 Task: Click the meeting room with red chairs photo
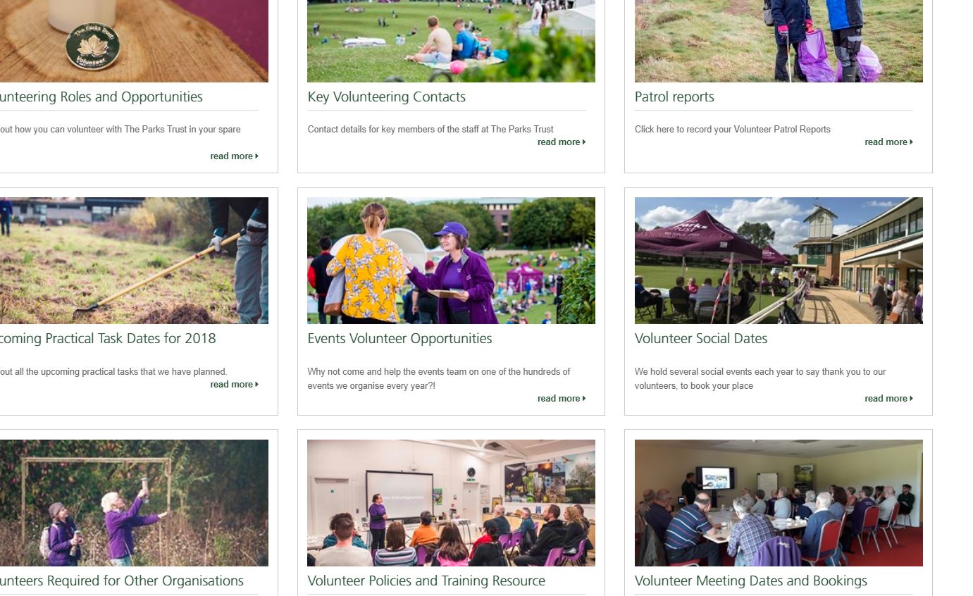(779, 503)
